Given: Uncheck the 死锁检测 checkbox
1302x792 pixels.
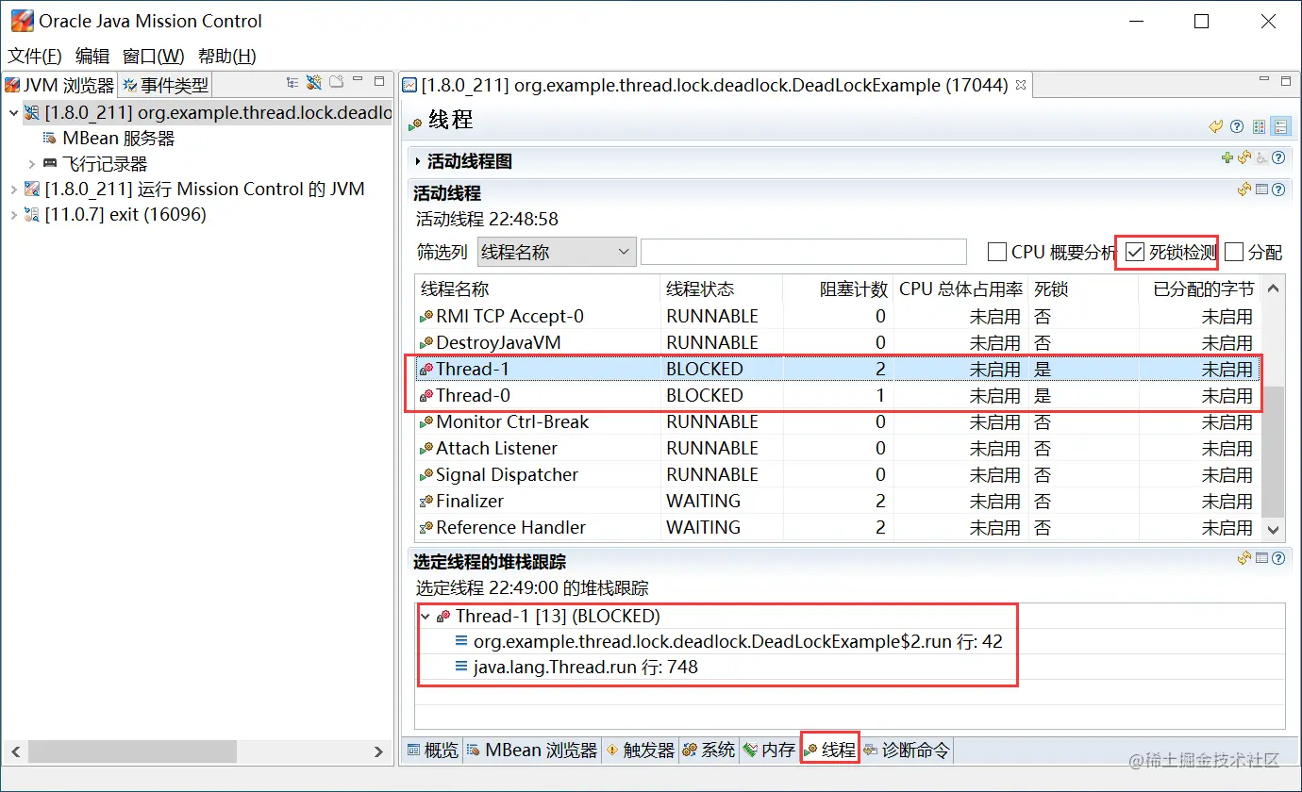Looking at the screenshot, I should tap(1135, 252).
